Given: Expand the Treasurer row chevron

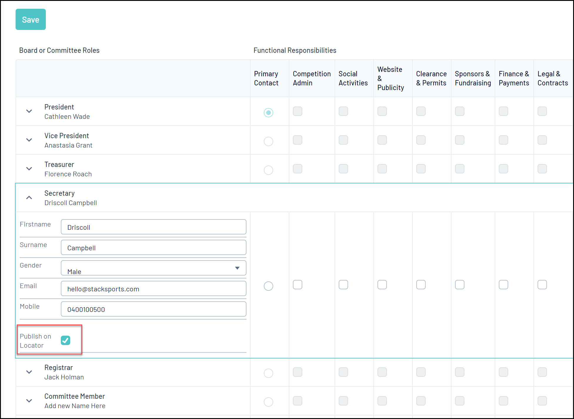Looking at the screenshot, I should [x=29, y=169].
